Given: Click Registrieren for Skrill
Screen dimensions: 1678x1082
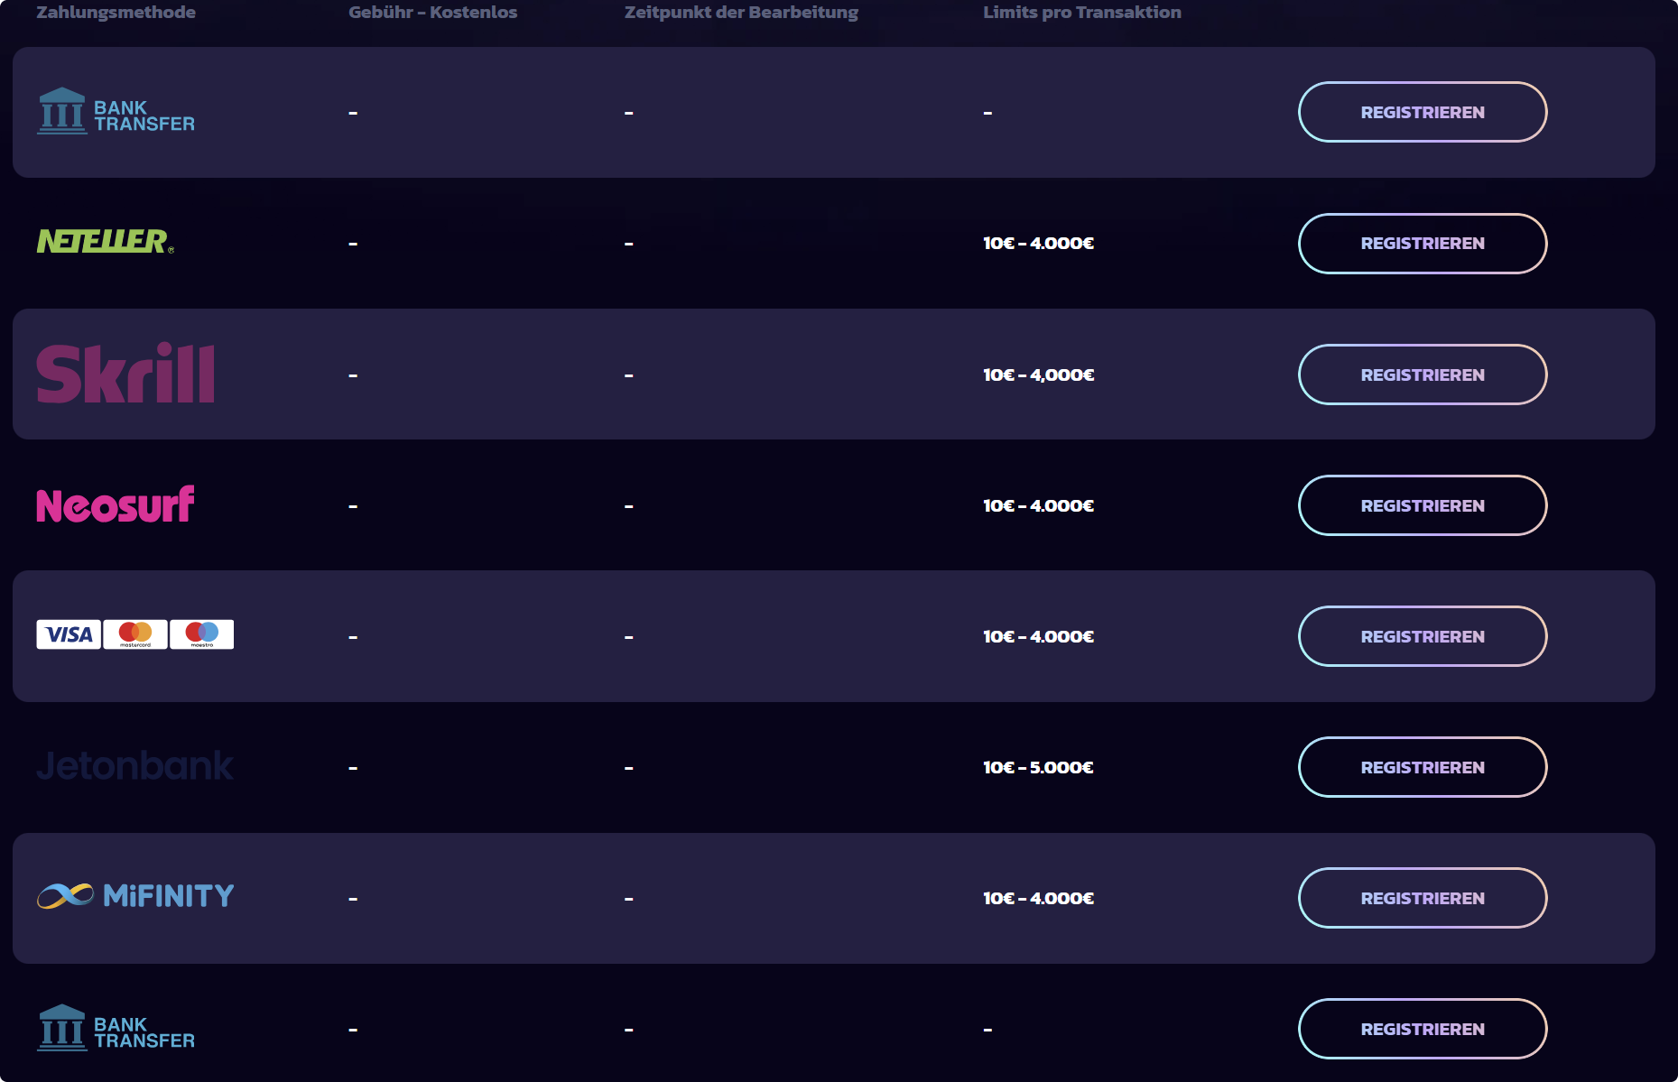Looking at the screenshot, I should click(x=1423, y=375).
